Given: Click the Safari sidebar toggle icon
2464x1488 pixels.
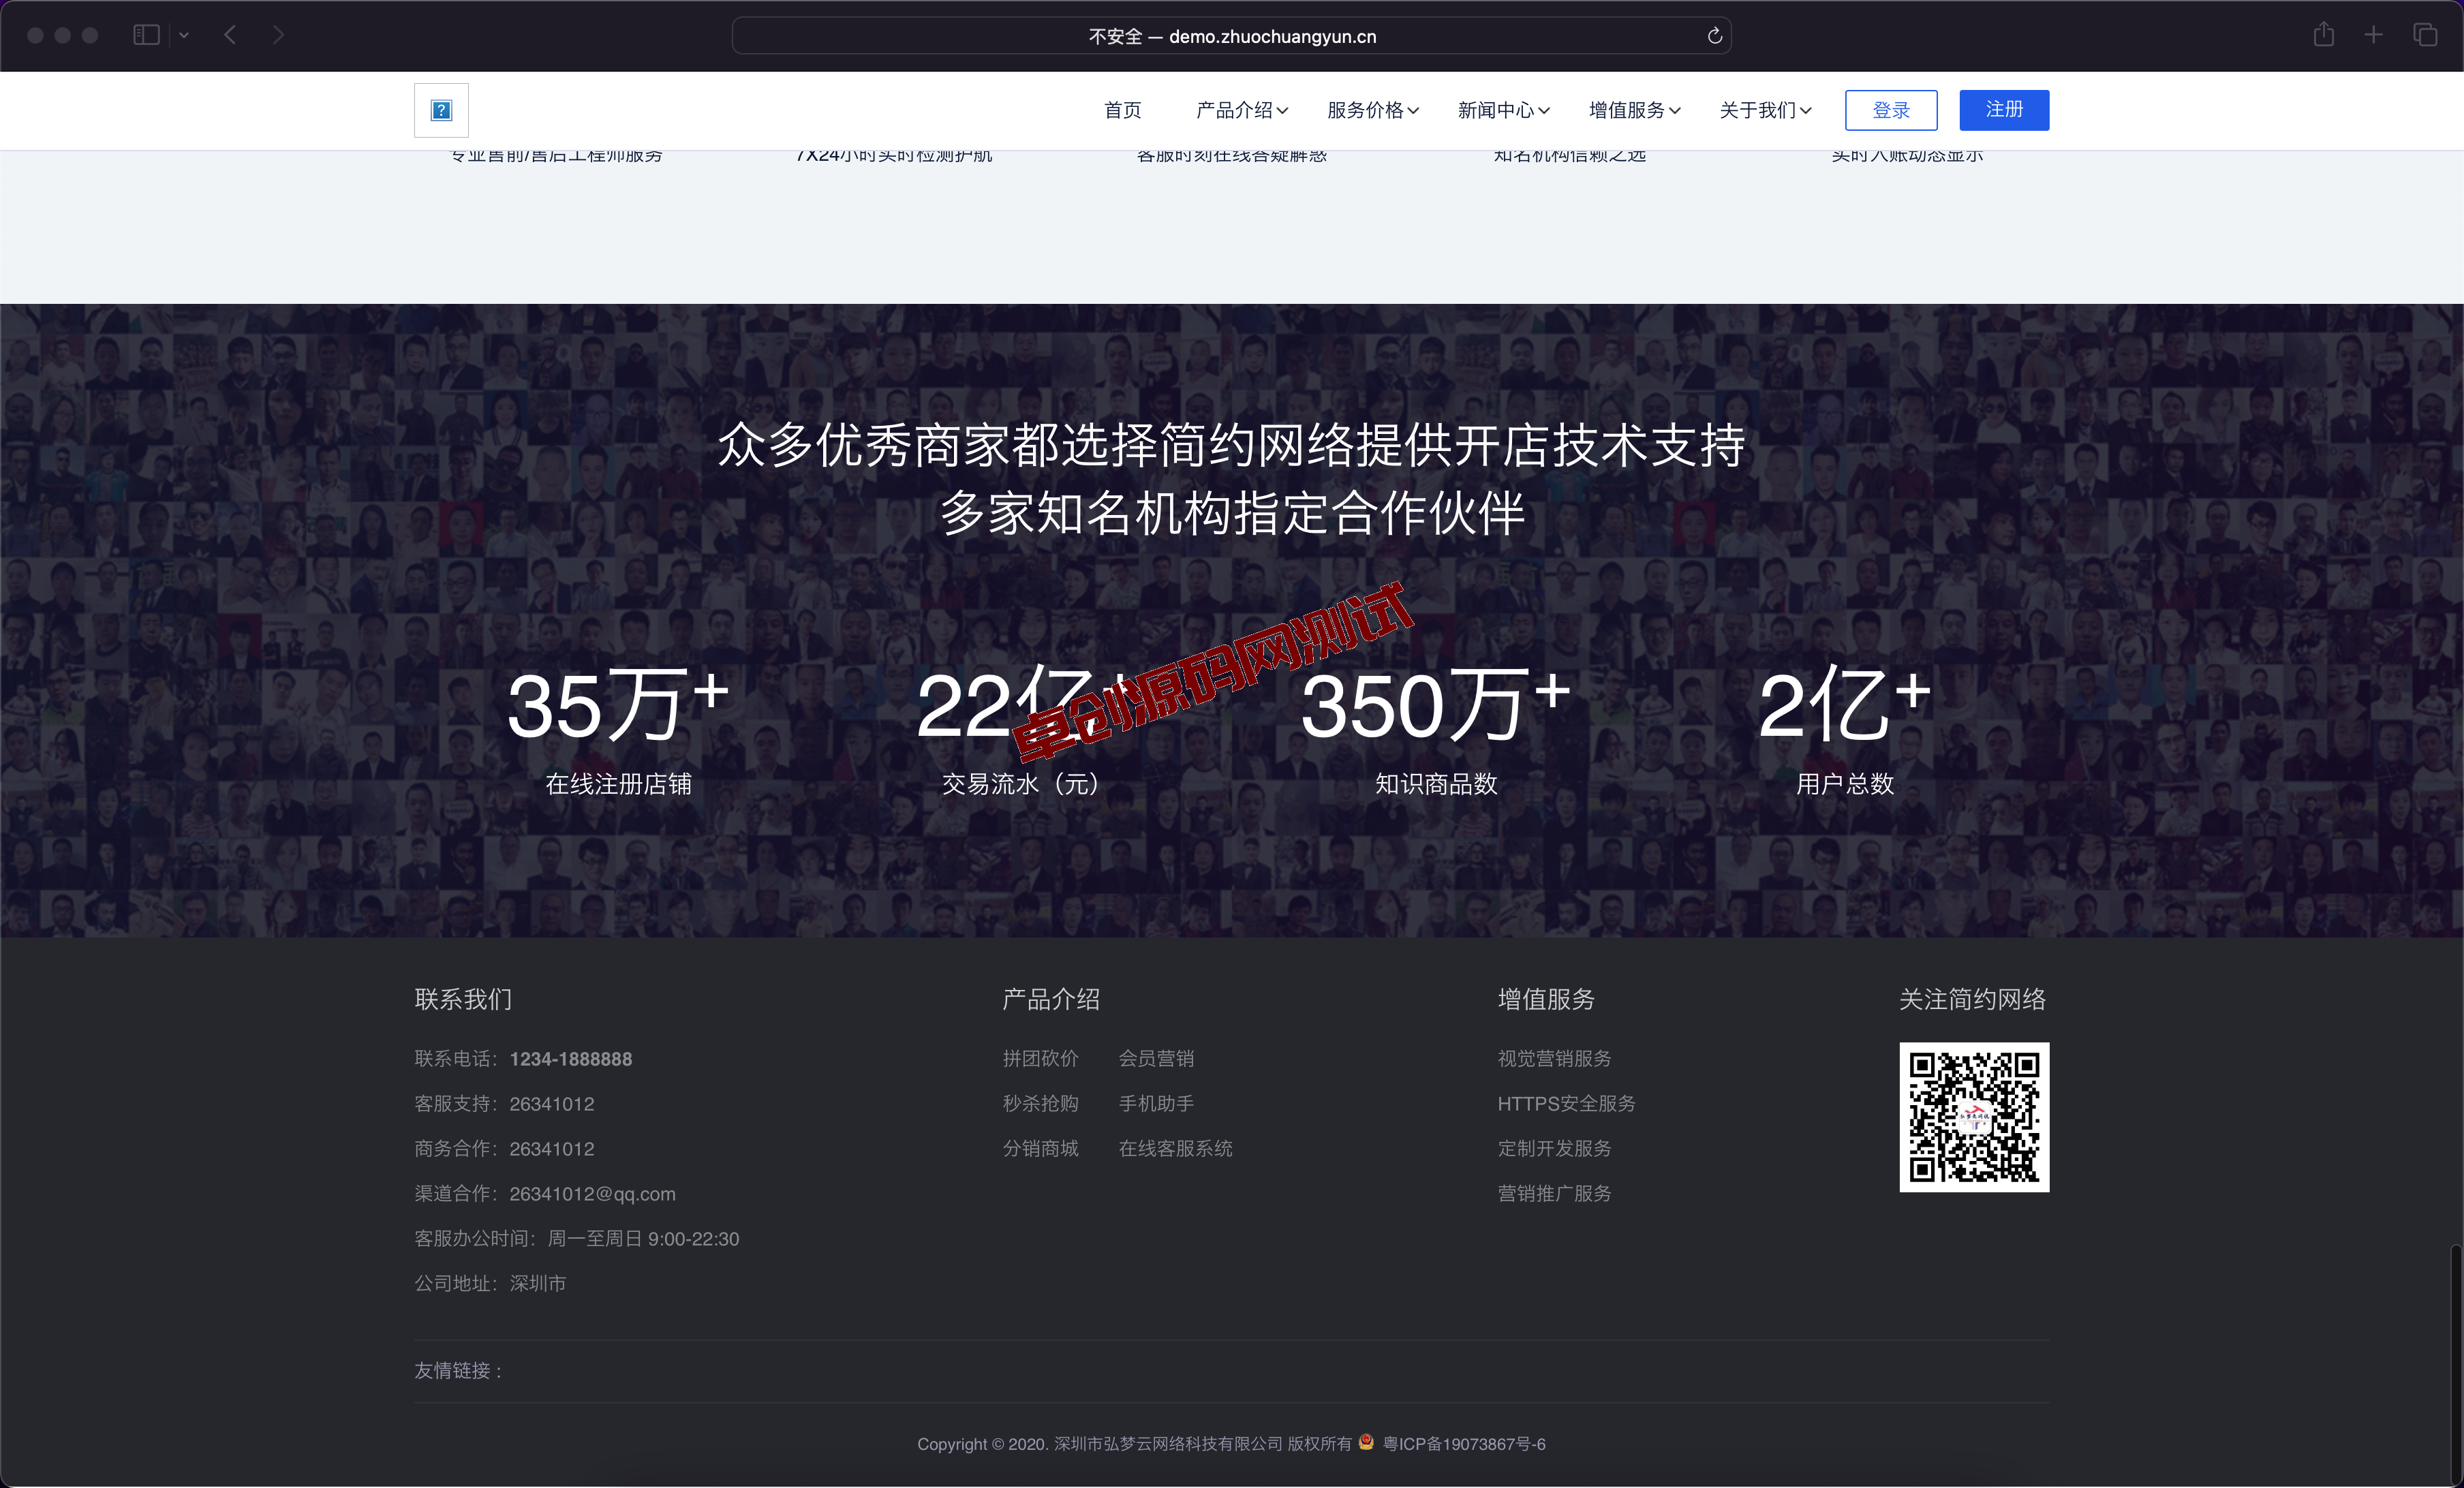Looking at the screenshot, I should 146,35.
